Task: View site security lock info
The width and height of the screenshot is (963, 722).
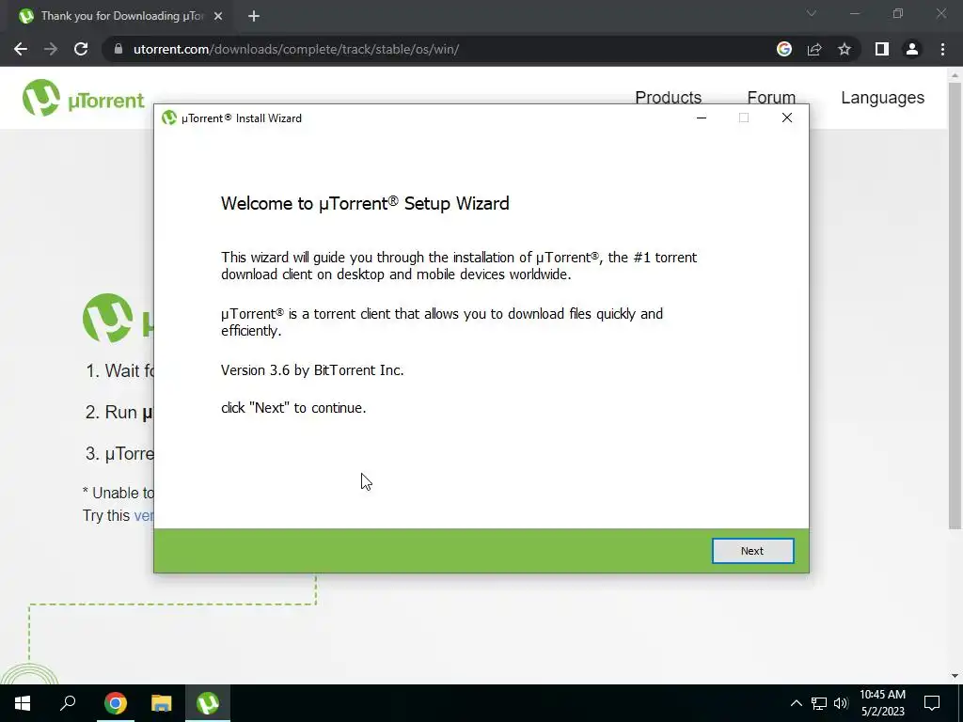Action: pos(118,49)
